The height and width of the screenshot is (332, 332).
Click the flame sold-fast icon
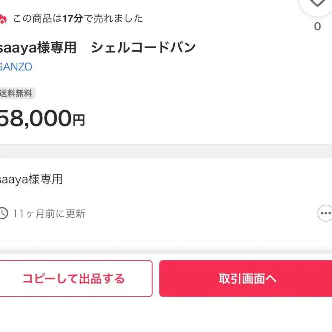pos(3,18)
